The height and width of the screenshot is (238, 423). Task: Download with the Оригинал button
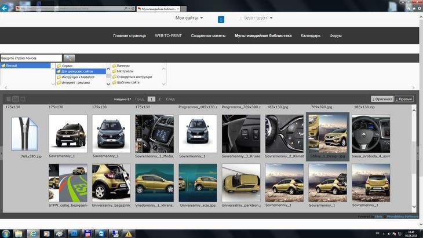coord(382,99)
